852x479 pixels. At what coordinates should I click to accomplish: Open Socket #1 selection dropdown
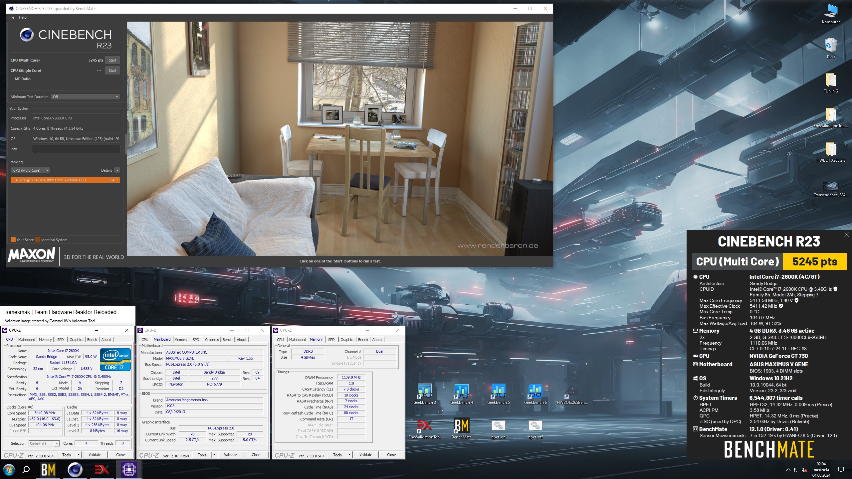[x=44, y=444]
